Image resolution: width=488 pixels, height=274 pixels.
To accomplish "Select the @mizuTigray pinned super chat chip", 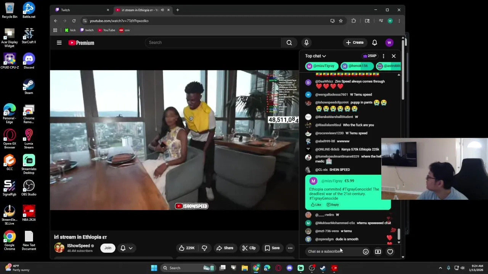I will [321, 66].
